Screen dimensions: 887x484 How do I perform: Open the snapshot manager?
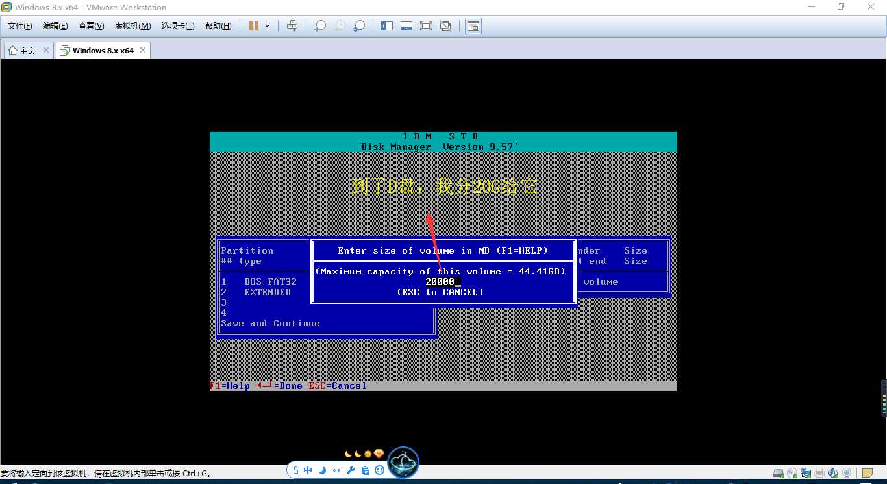(359, 26)
